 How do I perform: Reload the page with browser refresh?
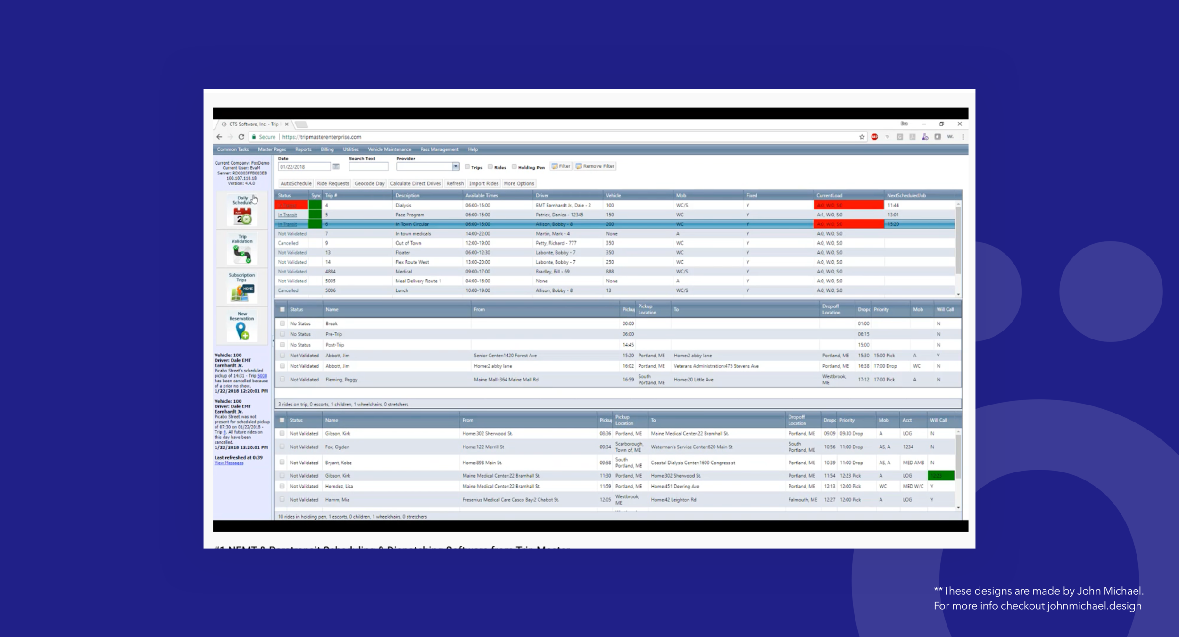click(241, 137)
